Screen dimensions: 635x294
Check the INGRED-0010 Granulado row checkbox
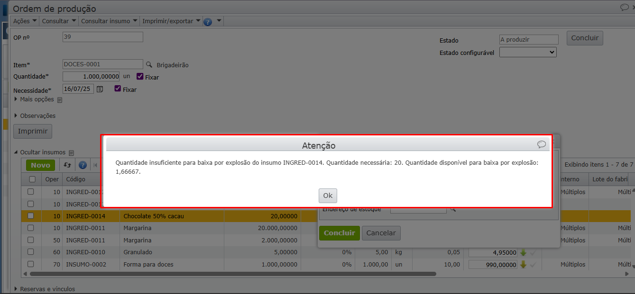31,252
